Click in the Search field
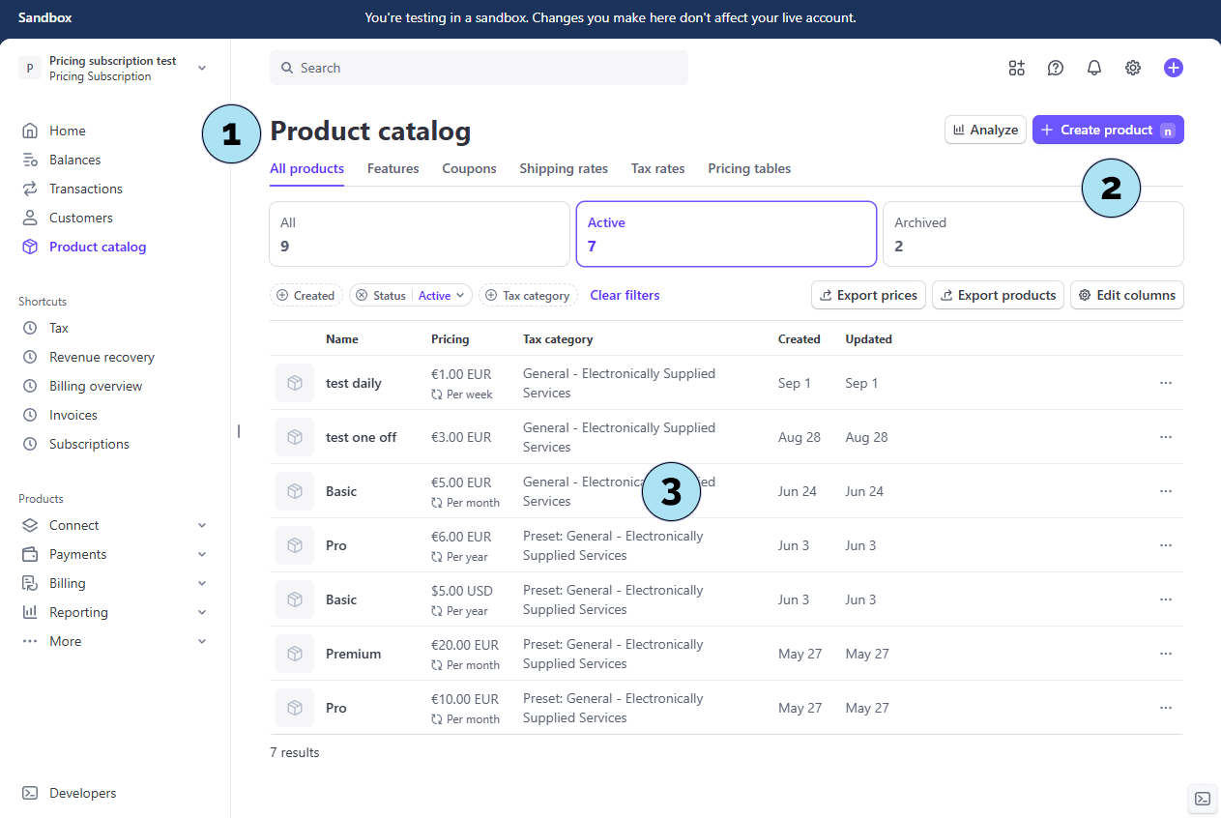 (479, 68)
